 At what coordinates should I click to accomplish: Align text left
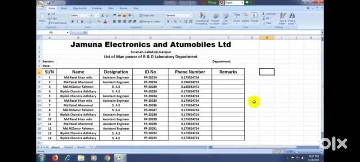(114, 22)
